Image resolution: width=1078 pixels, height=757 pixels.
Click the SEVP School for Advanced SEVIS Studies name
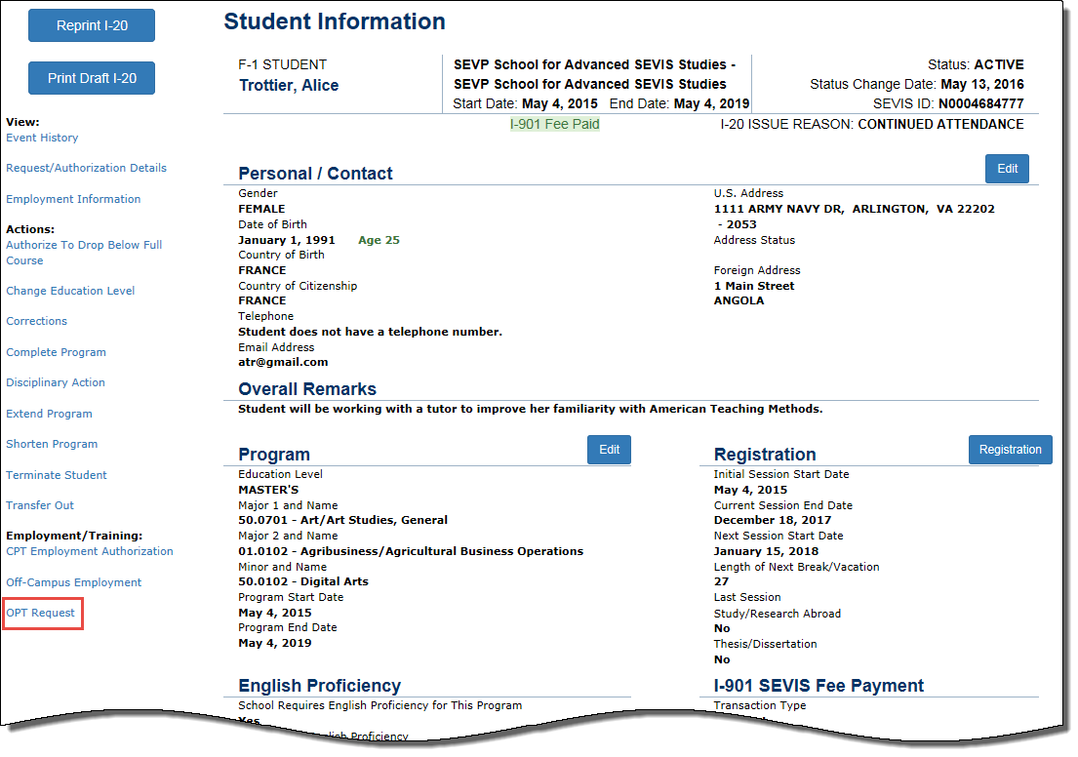pyautogui.click(x=594, y=74)
